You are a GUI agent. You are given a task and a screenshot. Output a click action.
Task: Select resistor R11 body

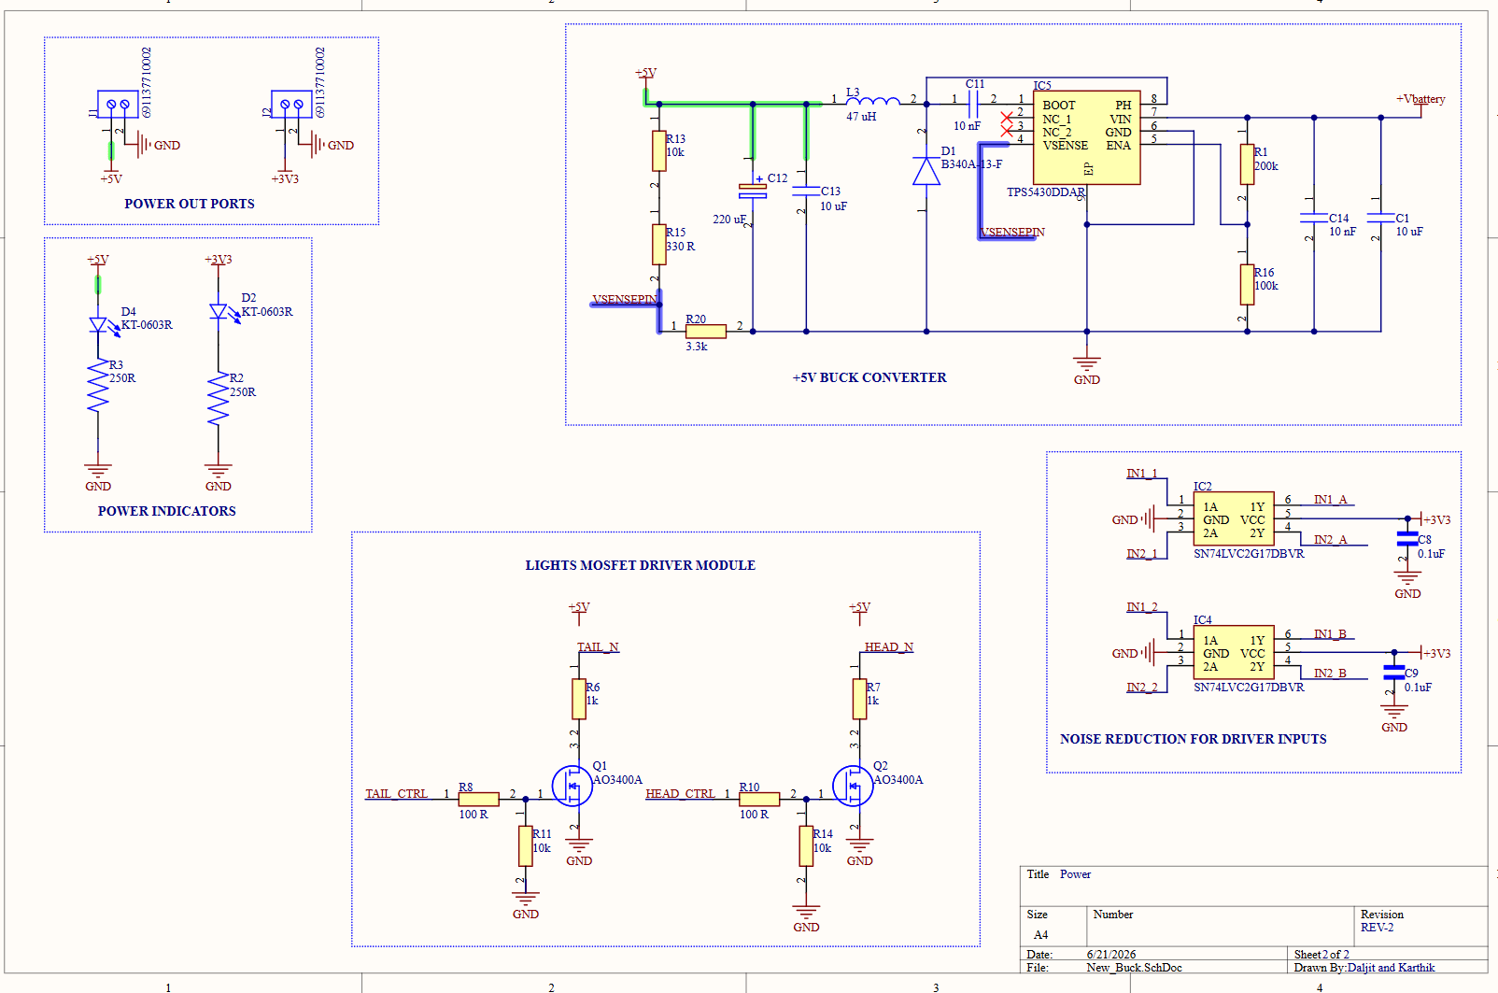(x=526, y=846)
